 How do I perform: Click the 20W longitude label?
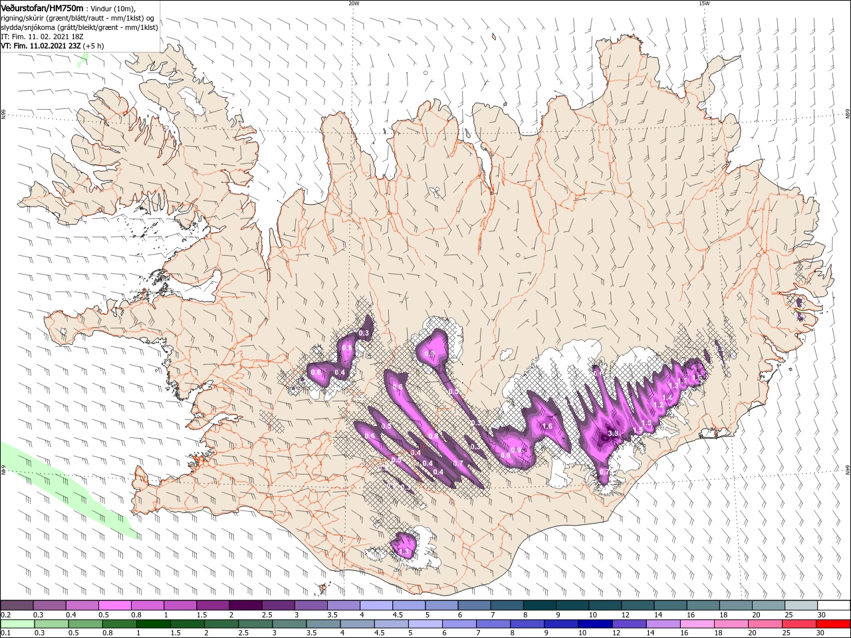(x=354, y=3)
